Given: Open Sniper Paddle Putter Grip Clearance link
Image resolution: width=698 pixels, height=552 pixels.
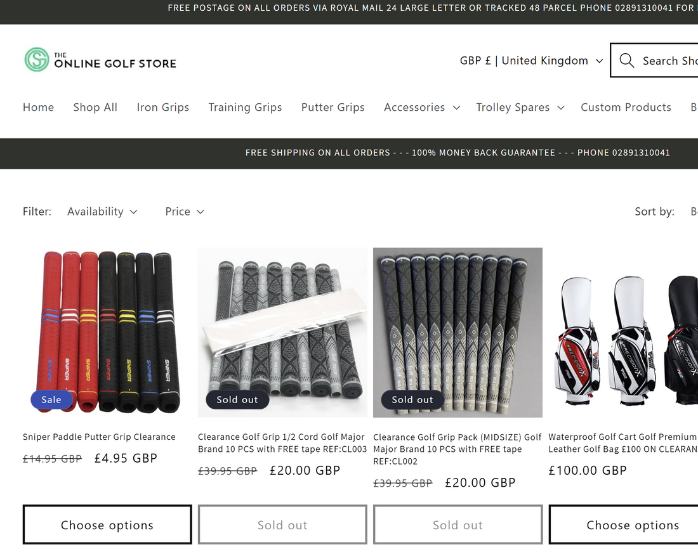Looking at the screenshot, I should (99, 437).
